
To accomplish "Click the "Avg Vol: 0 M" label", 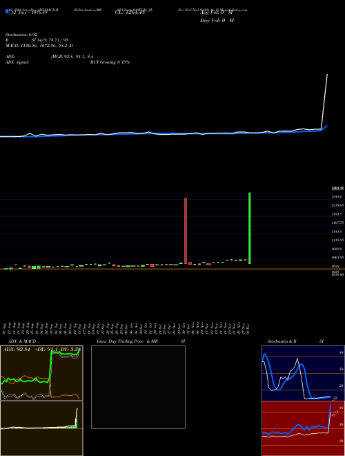I will pyautogui.click(x=217, y=12).
